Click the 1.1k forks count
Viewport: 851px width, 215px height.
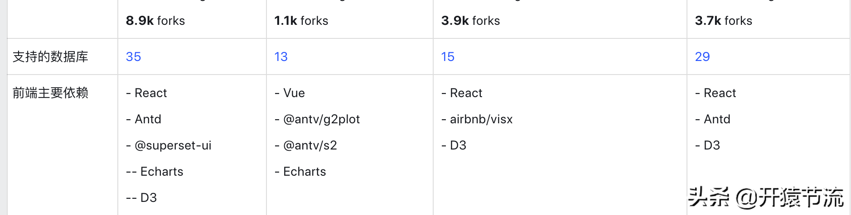click(301, 21)
